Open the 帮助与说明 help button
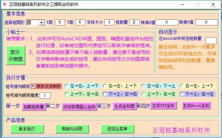Image resolution: width=222 pixels, height=138 pixels. click(x=72, y=129)
